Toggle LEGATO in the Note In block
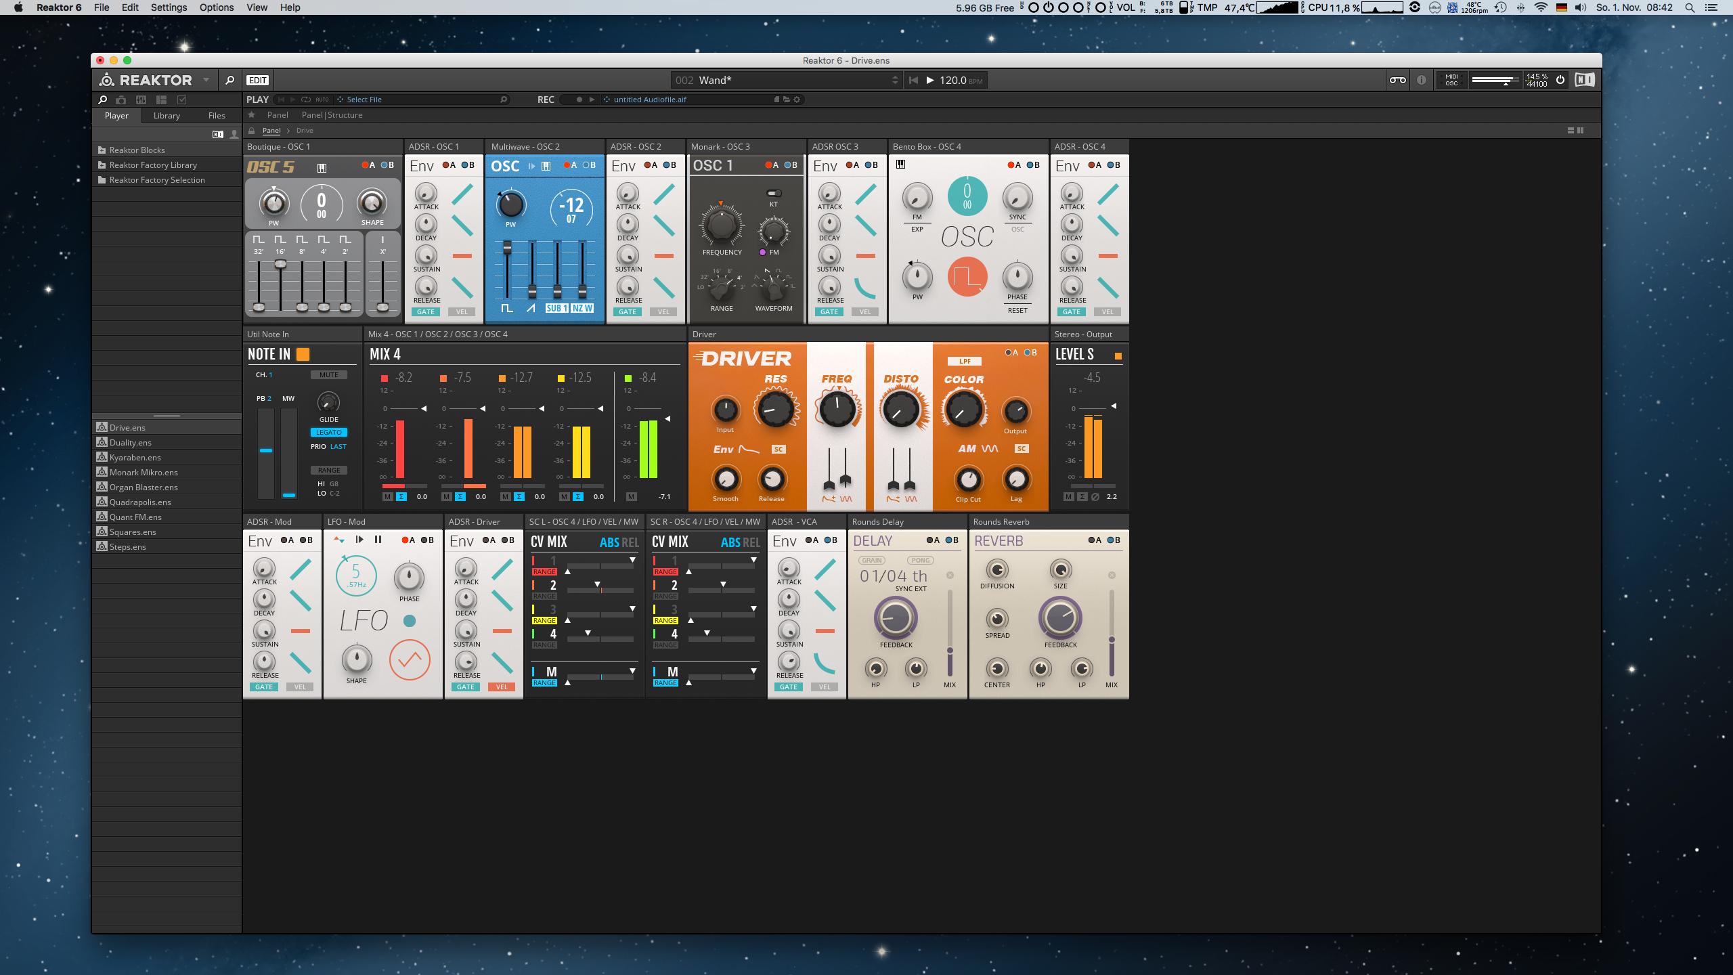The height and width of the screenshot is (975, 1733). tap(329, 432)
